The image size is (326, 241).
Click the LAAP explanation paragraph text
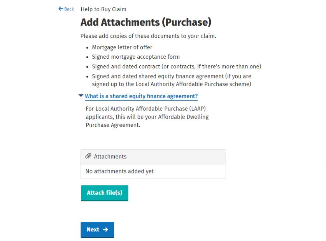pos(147,117)
